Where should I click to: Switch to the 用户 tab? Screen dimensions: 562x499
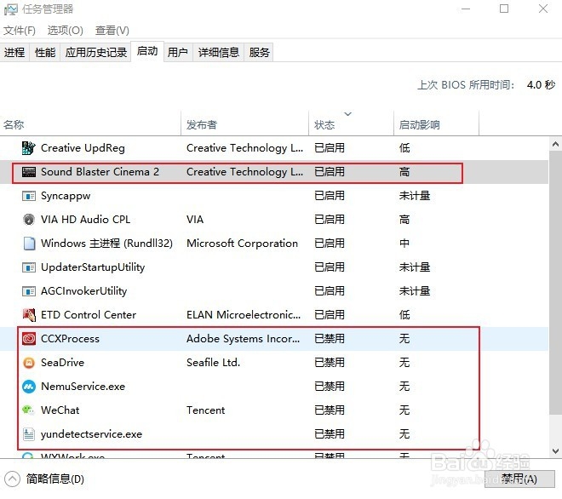click(178, 52)
